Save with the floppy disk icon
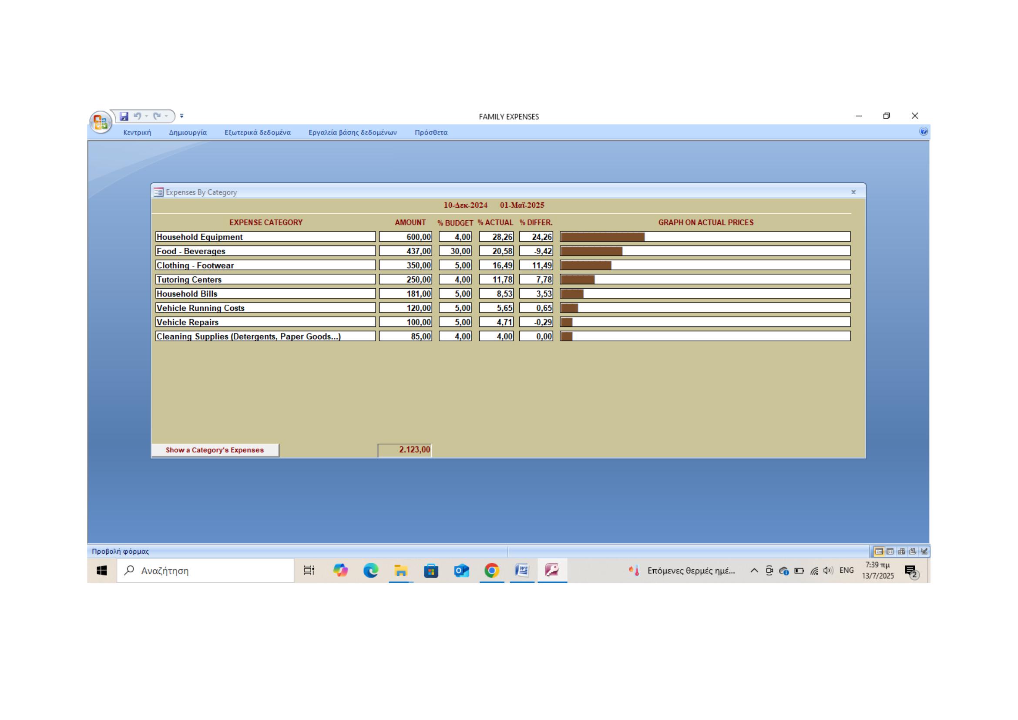 click(x=124, y=116)
